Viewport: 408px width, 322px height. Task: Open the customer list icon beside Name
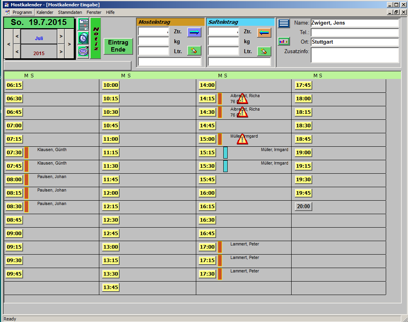[x=284, y=23]
